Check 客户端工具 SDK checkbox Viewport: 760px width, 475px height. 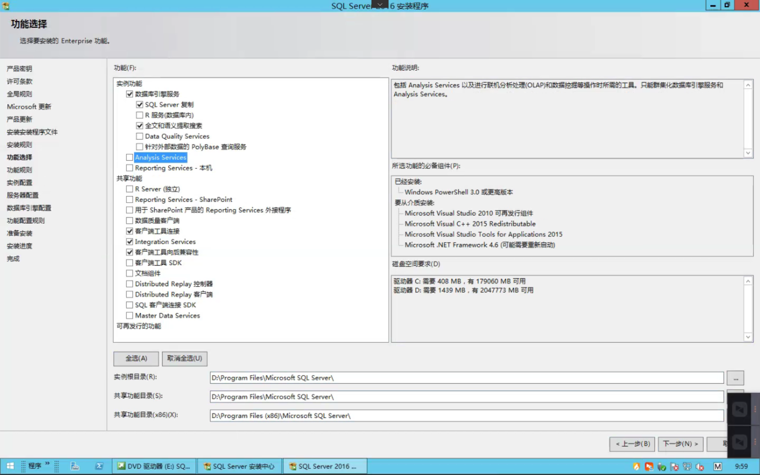click(130, 262)
